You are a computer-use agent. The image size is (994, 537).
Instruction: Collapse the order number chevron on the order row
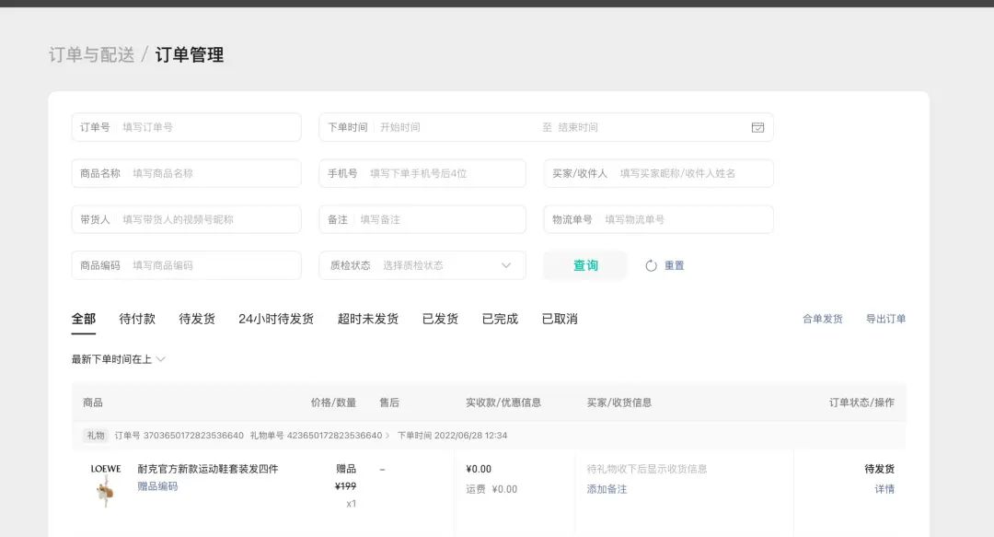(388, 435)
